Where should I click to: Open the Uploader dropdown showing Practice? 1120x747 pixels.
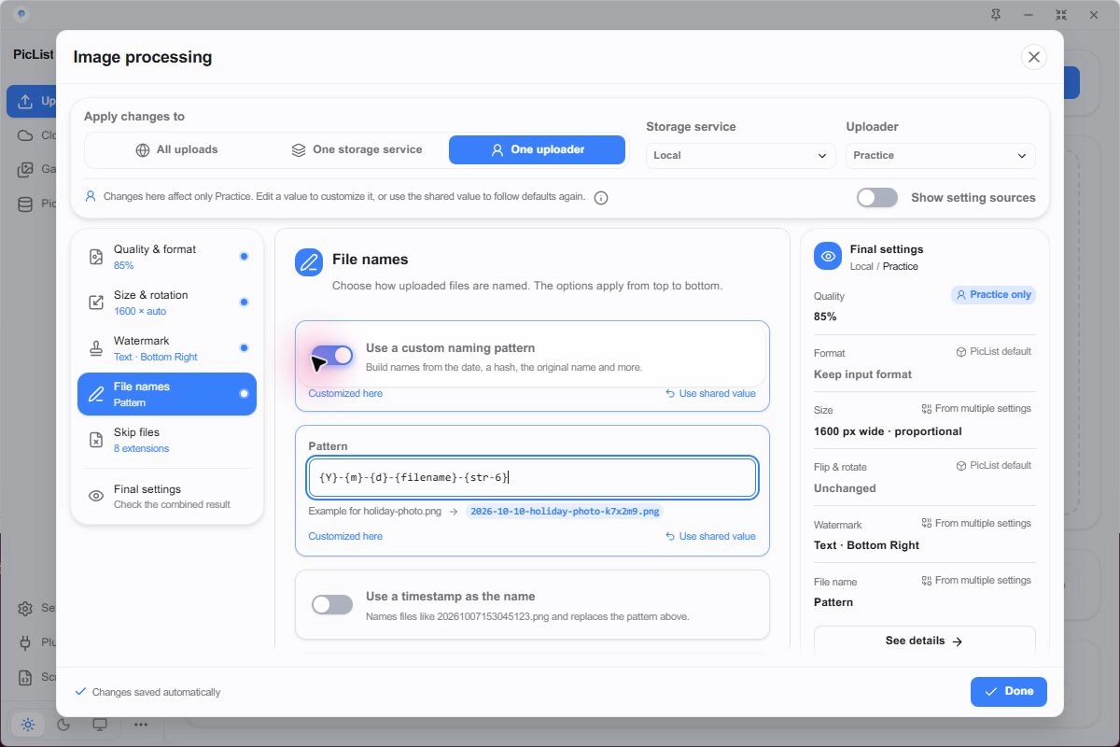(x=941, y=155)
